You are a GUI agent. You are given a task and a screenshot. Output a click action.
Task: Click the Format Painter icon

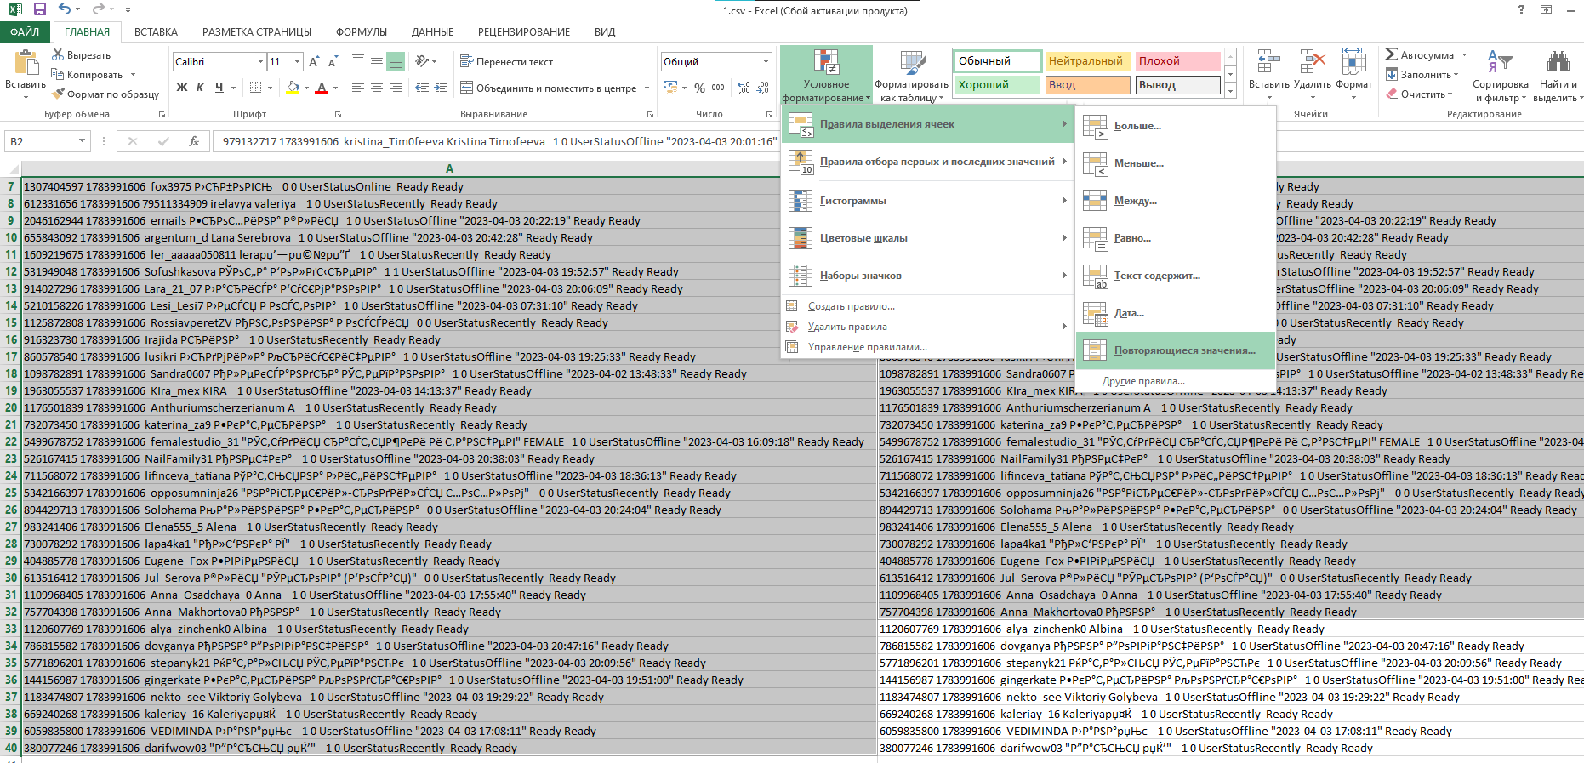point(60,94)
